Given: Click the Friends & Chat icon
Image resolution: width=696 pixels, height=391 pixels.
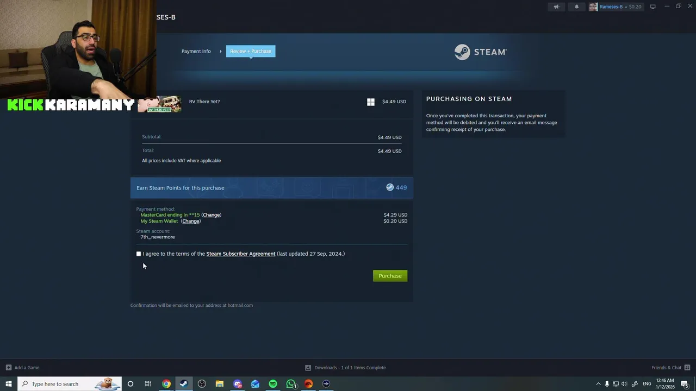Looking at the screenshot, I should tap(688, 368).
